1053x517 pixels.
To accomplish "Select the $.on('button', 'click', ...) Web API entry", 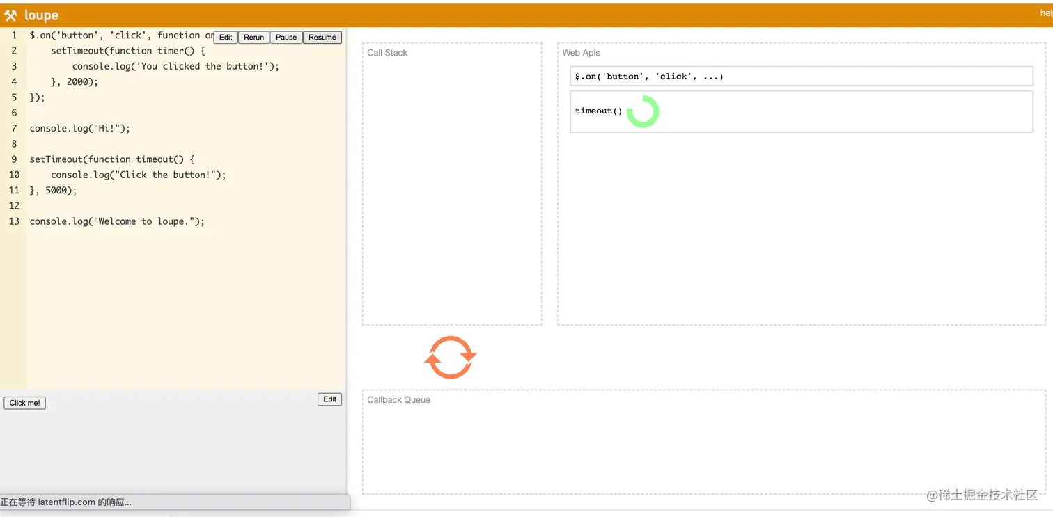I will (802, 77).
